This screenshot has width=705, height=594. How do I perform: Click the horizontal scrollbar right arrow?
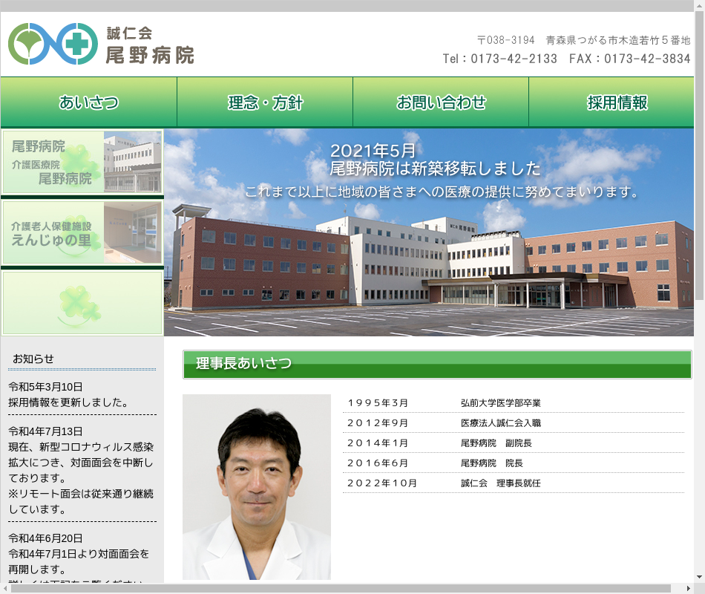tap(687, 588)
